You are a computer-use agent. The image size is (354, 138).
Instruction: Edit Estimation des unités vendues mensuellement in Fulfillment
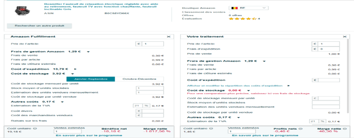150,93
